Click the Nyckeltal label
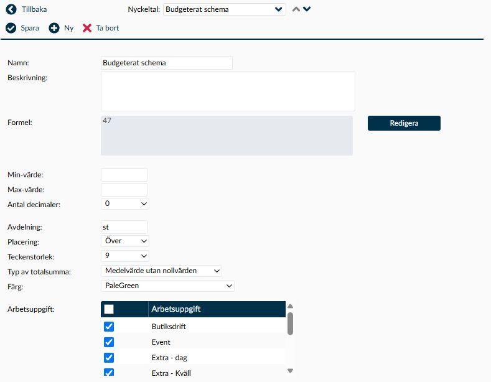Screen dimensions: 491x382 click(144, 9)
